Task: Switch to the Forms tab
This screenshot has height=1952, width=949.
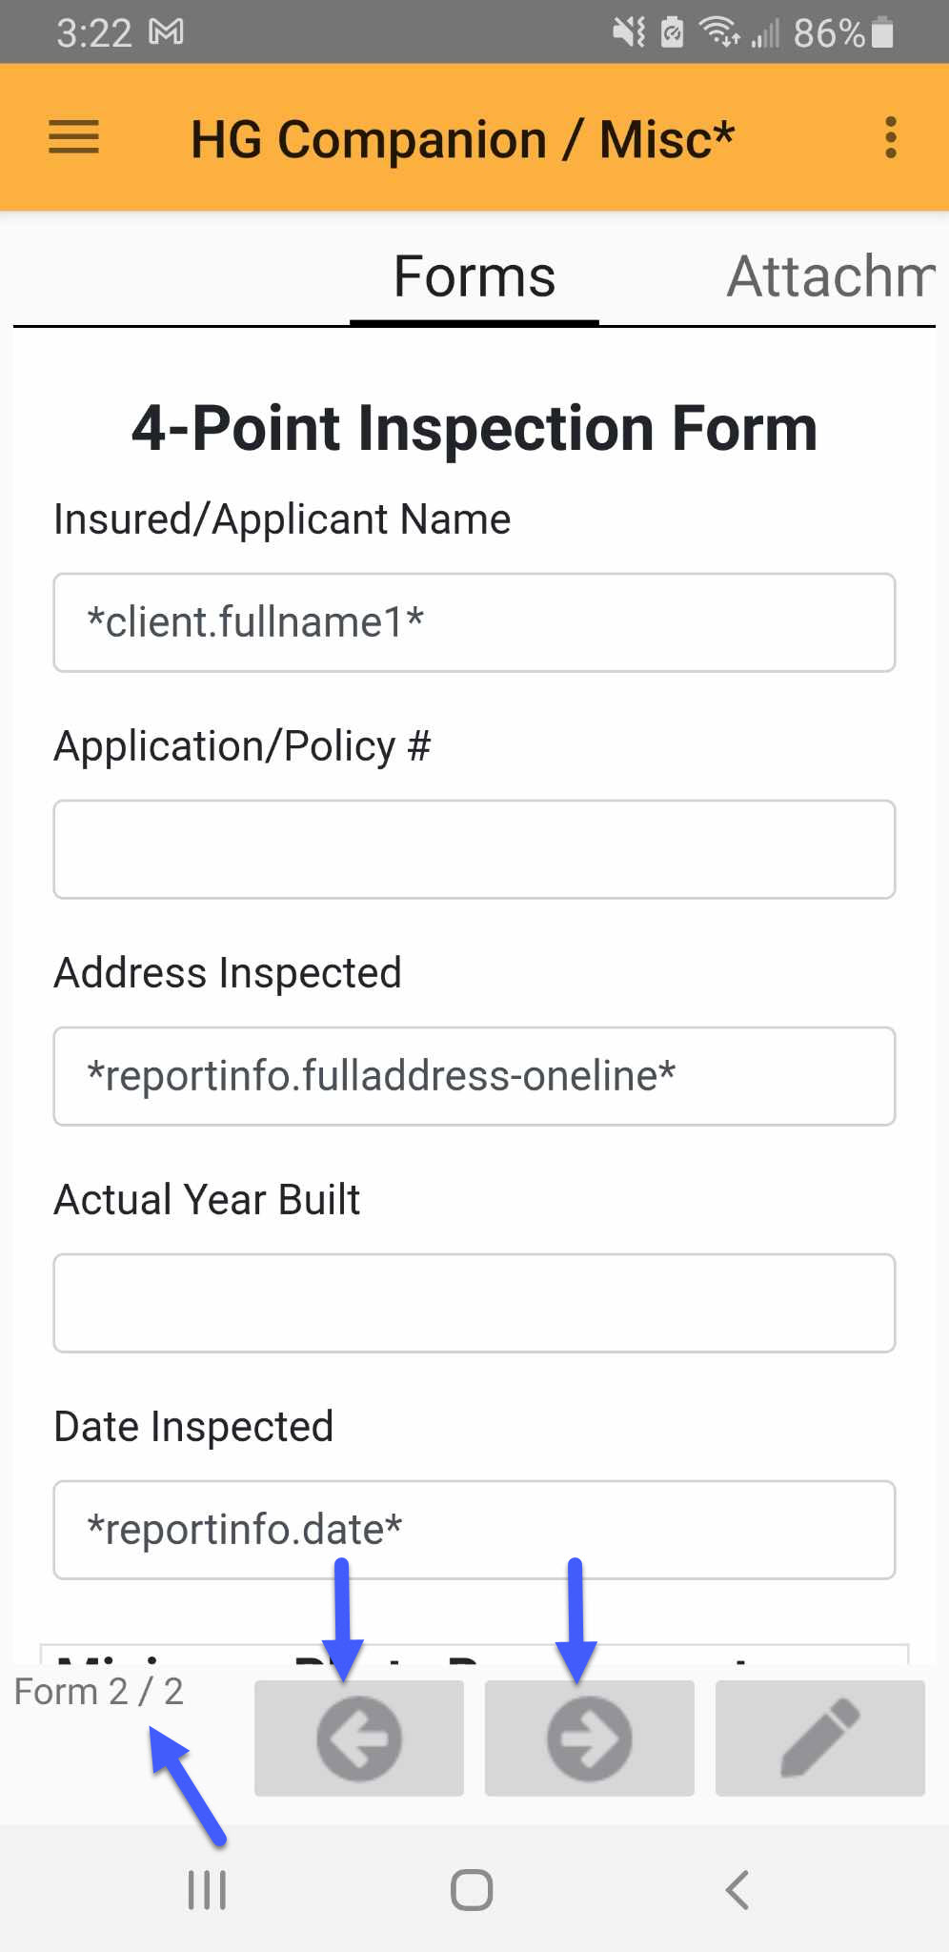Action: click(x=474, y=277)
